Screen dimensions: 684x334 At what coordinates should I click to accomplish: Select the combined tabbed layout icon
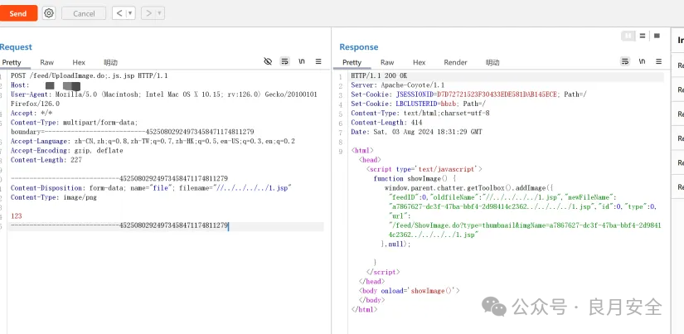point(657,36)
